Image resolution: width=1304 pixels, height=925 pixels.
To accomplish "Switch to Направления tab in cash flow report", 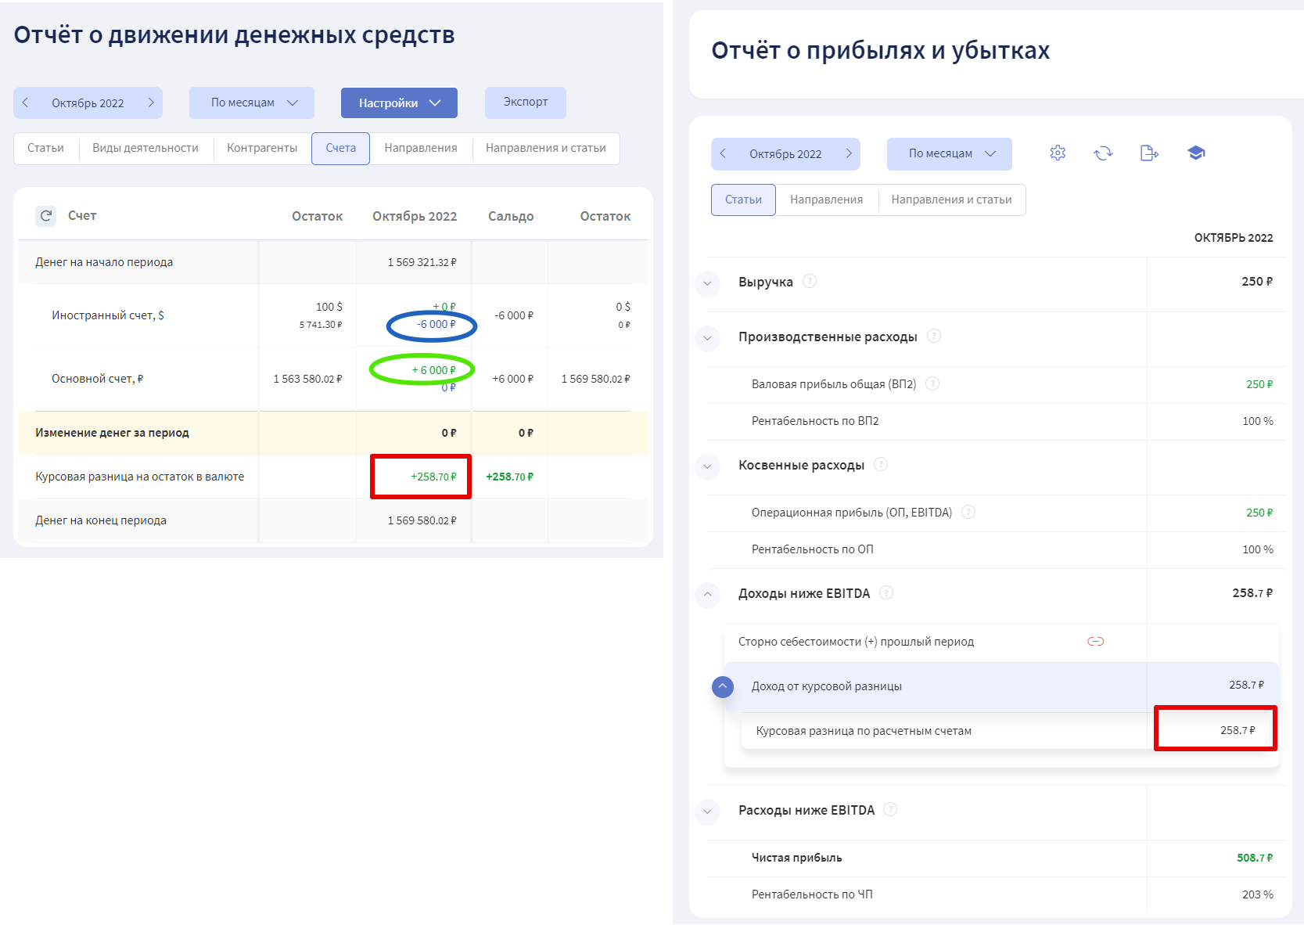I will pos(421,148).
